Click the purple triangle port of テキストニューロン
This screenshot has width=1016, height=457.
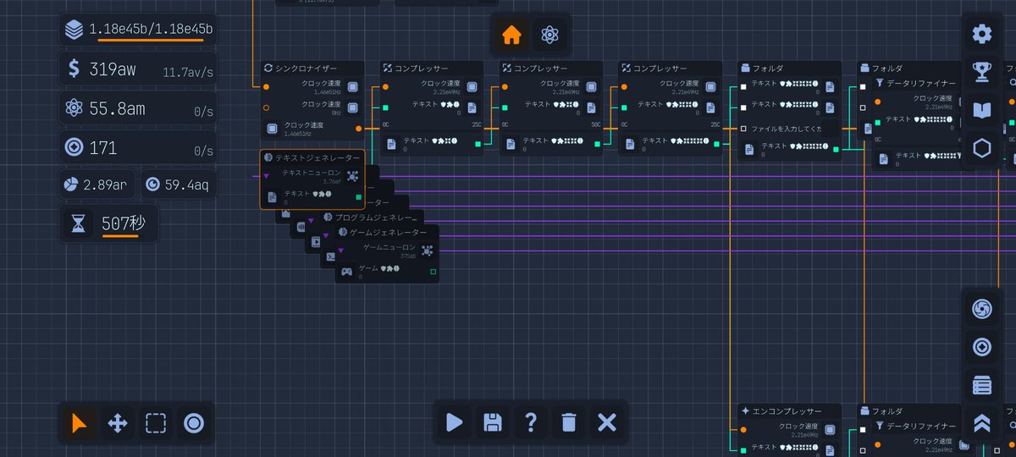[267, 176]
